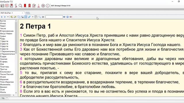Close the RST-St-2Пет.:1 tab
This screenshot has height=103, width=184.
coord(22,13)
